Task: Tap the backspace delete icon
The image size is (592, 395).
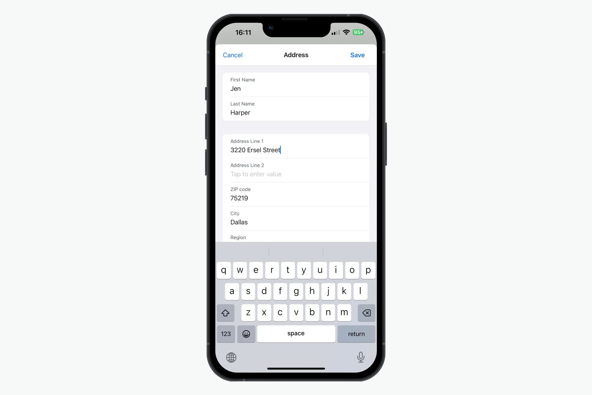Action: pyautogui.click(x=367, y=313)
